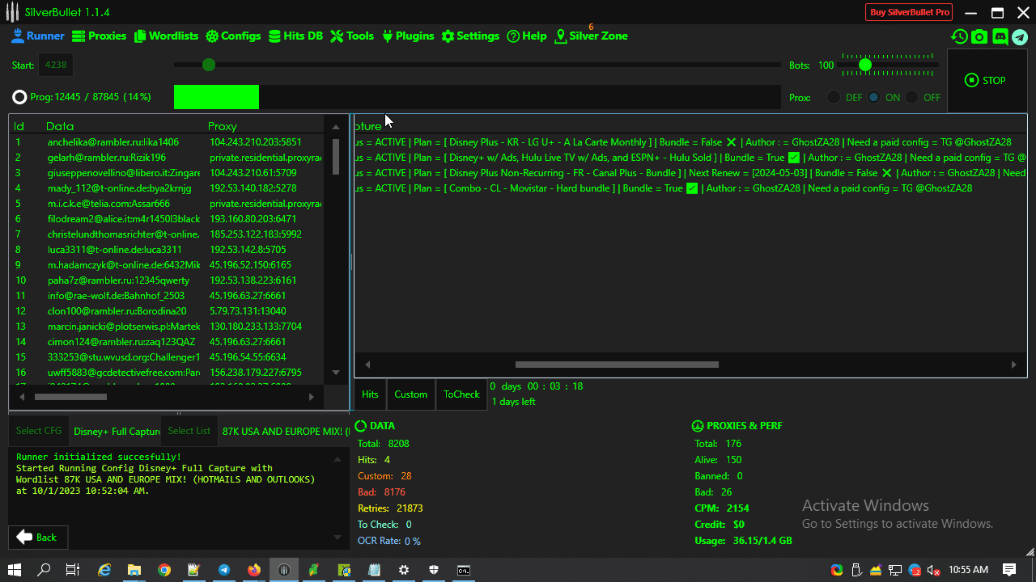1036x582 pixels.
Task: Open the Discord icon in the header
Action: coord(1000,36)
